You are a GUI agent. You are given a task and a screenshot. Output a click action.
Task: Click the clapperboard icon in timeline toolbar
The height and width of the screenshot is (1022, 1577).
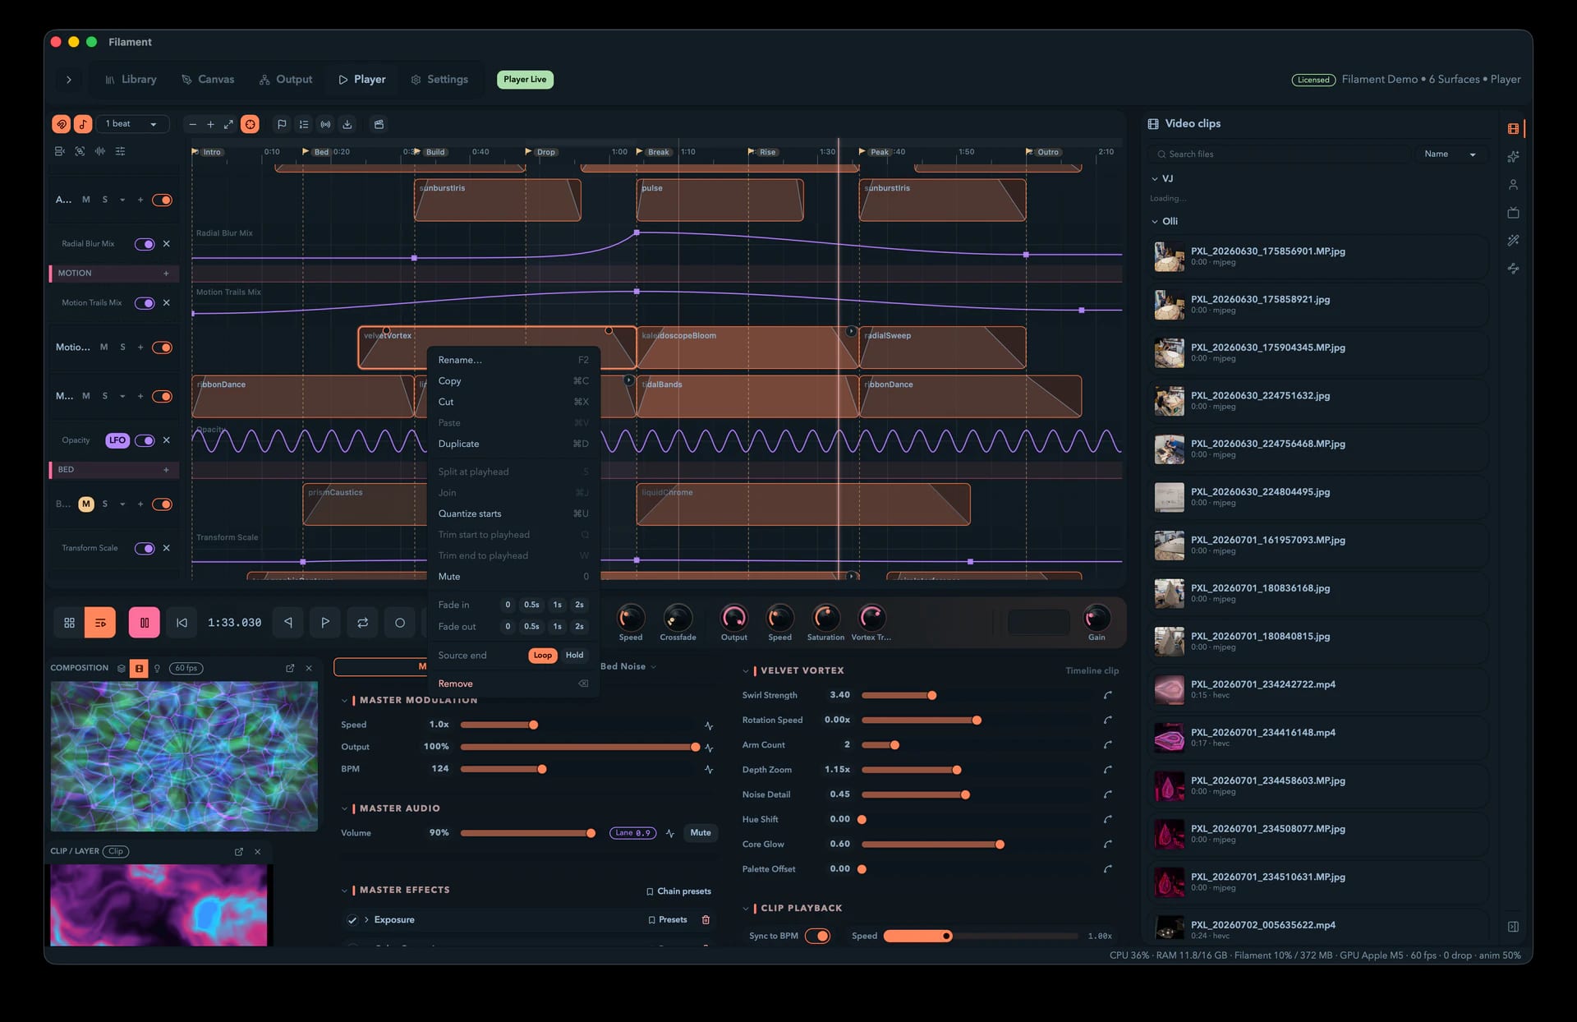tap(379, 125)
